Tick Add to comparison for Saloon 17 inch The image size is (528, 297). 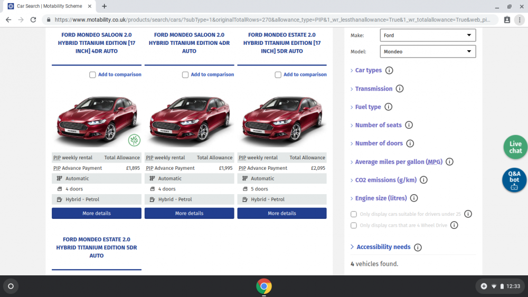point(92,75)
